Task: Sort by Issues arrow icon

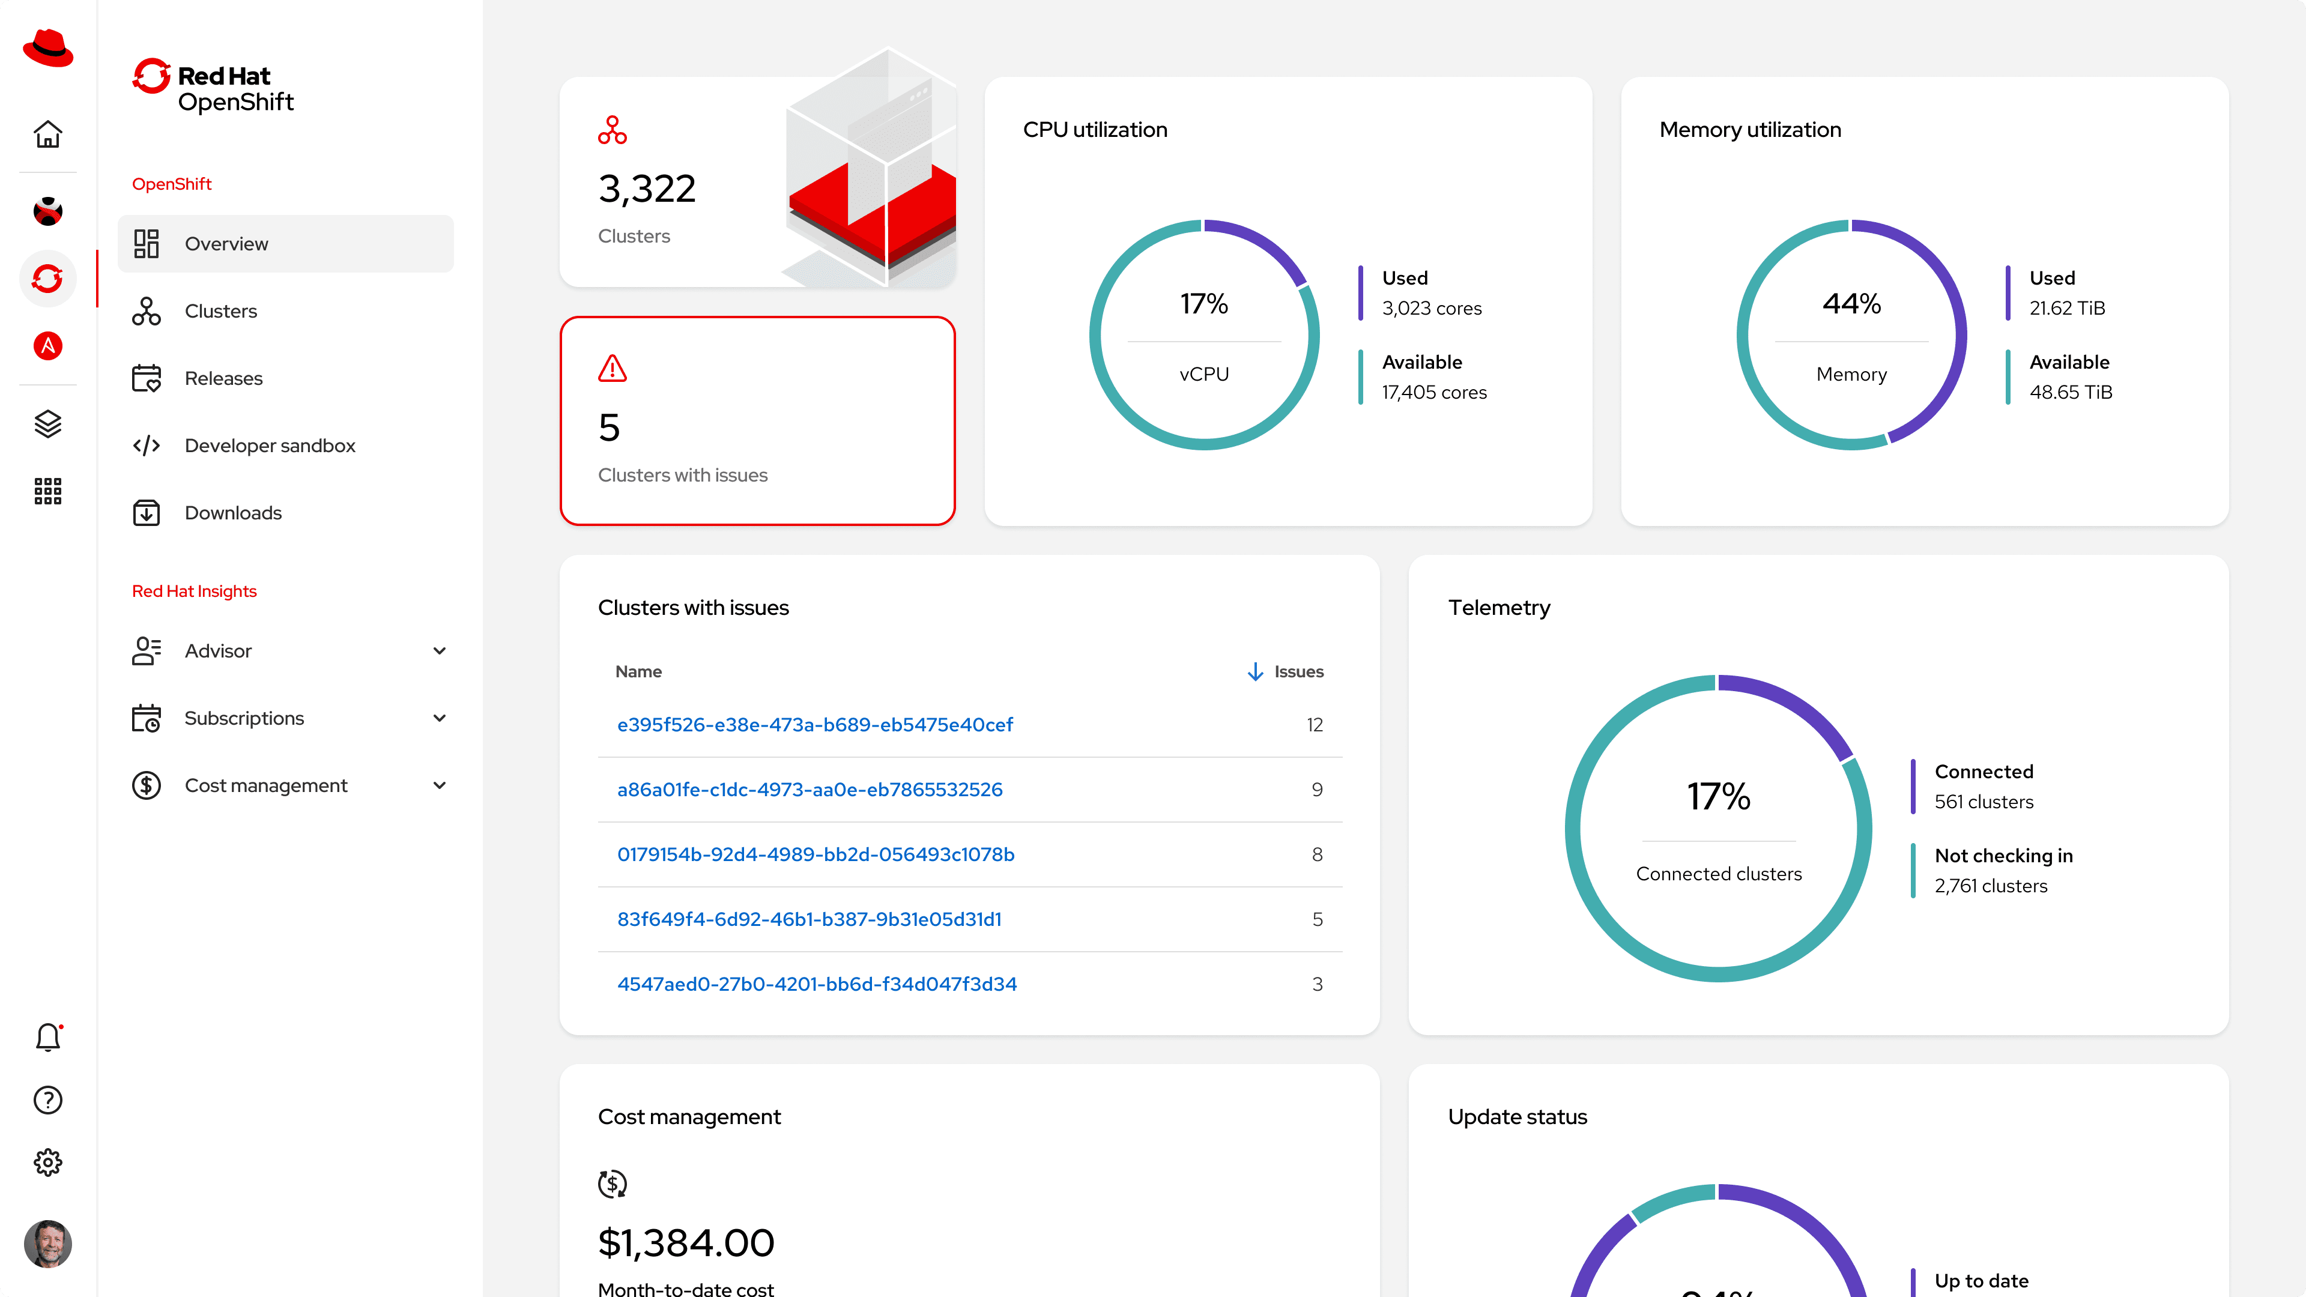Action: tap(1255, 671)
